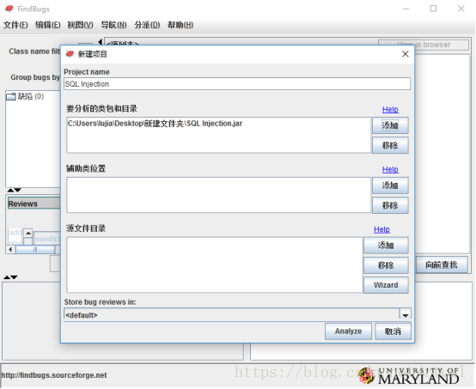Click up arrow of Reviews vertical scrollbar
The width and height of the screenshot is (476, 389).
pos(28,233)
